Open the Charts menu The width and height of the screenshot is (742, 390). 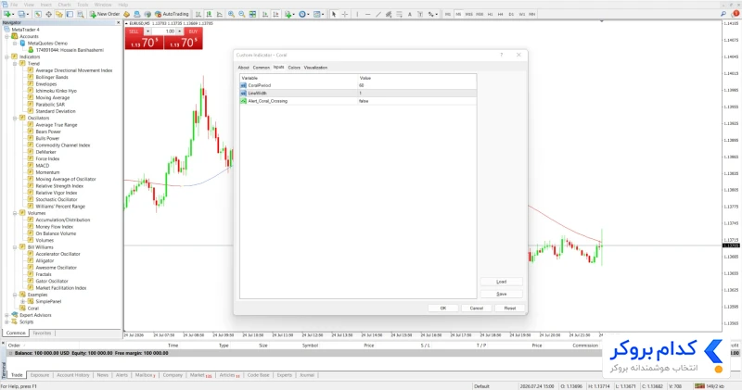(x=64, y=5)
